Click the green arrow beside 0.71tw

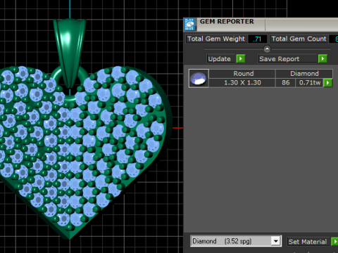(328, 83)
